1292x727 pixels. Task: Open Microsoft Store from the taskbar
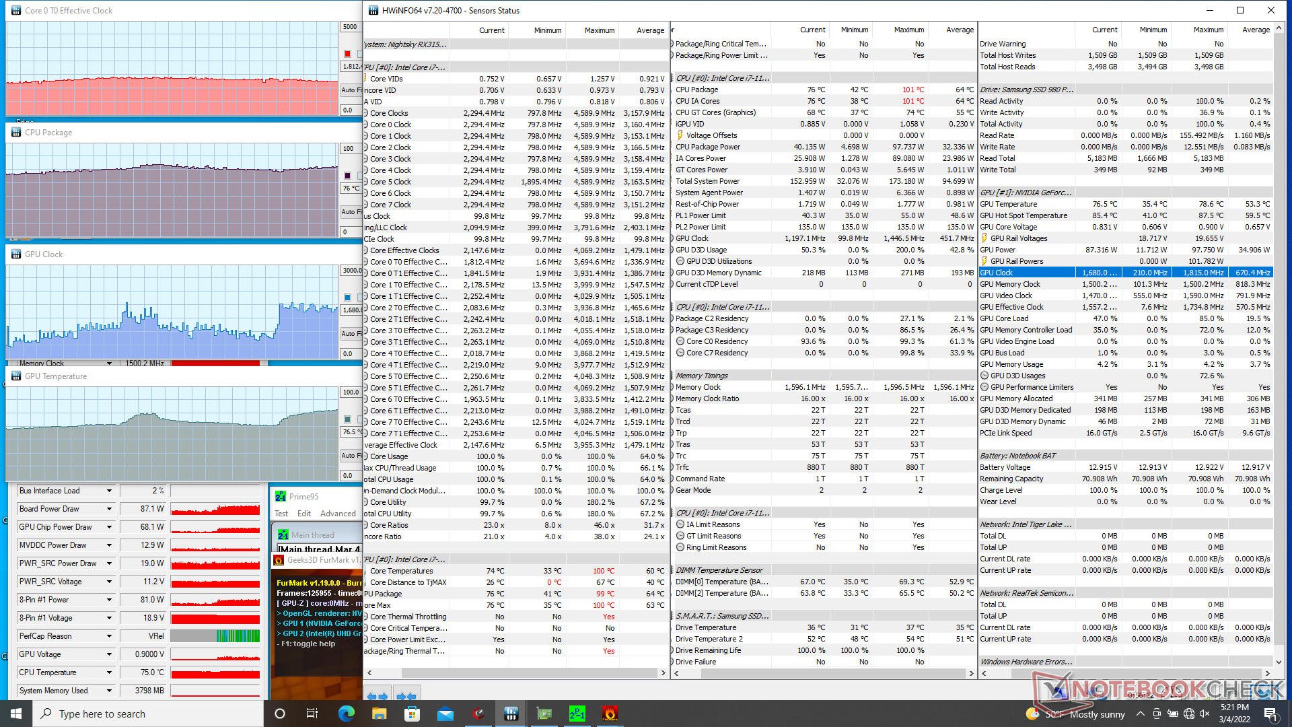[412, 714]
